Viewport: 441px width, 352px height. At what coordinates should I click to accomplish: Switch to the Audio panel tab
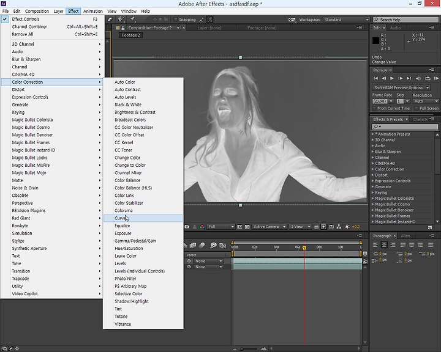tap(395, 28)
